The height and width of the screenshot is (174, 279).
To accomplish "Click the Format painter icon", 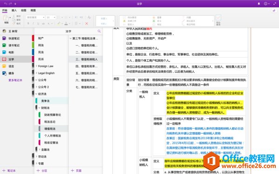I will click(14, 24).
